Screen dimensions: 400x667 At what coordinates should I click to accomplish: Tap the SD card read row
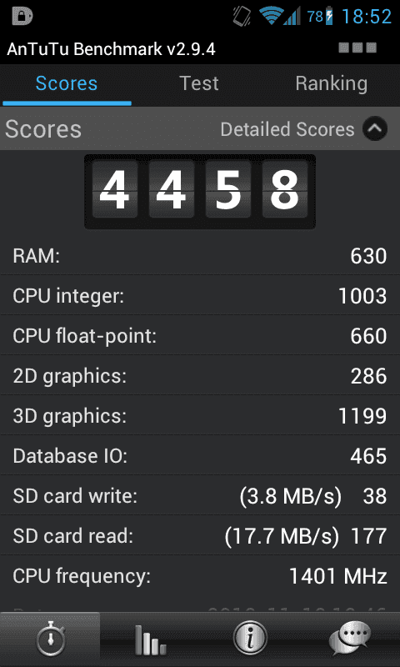200,536
